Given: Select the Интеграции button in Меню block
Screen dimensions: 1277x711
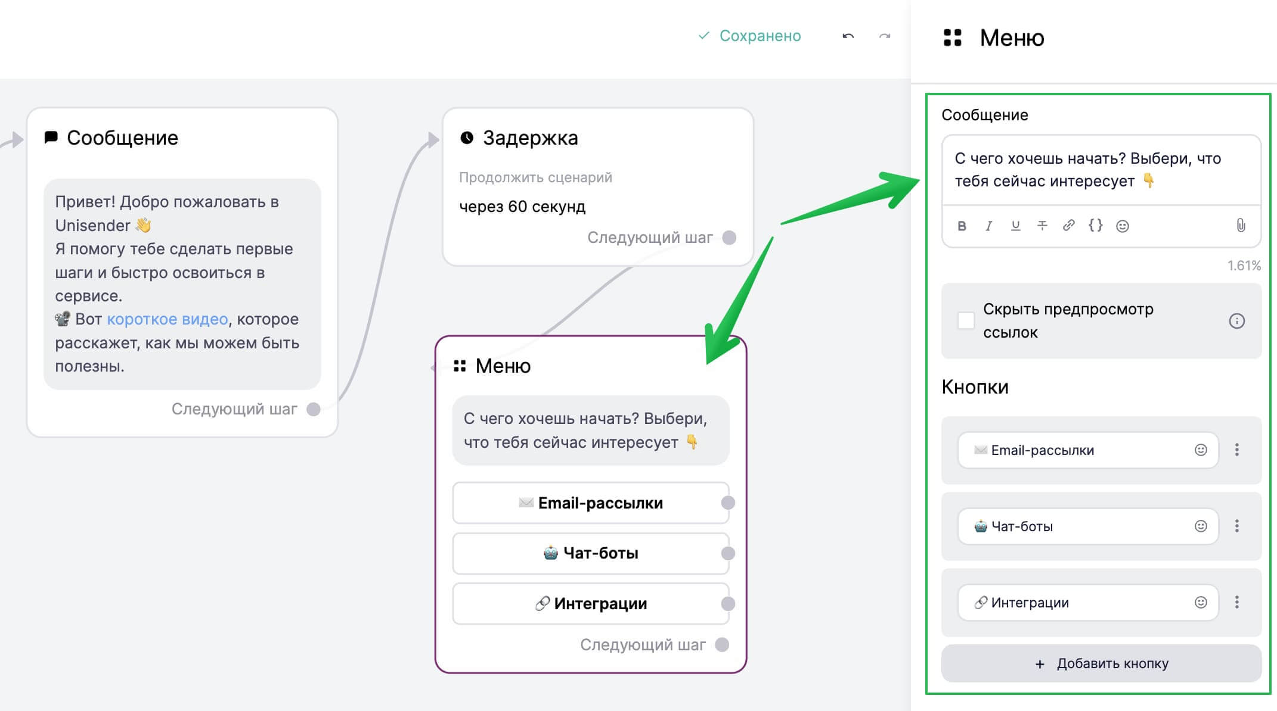Looking at the screenshot, I should (590, 604).
